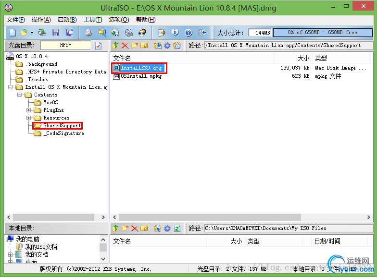Click the 144MB total size field
377x277 pixels.
click(260, 33)
